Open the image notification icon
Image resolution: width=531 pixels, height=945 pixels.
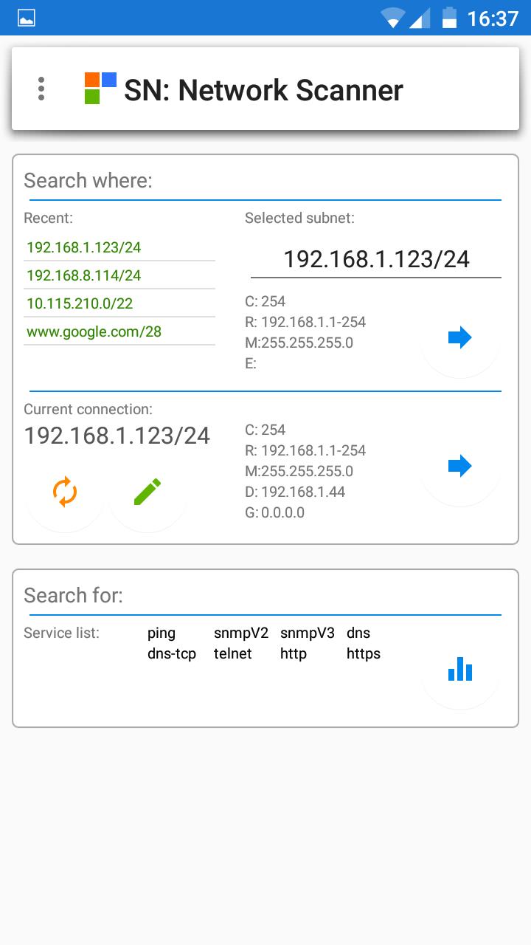point(27,18)
